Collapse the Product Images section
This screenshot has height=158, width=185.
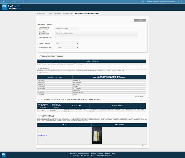[38, 116]
